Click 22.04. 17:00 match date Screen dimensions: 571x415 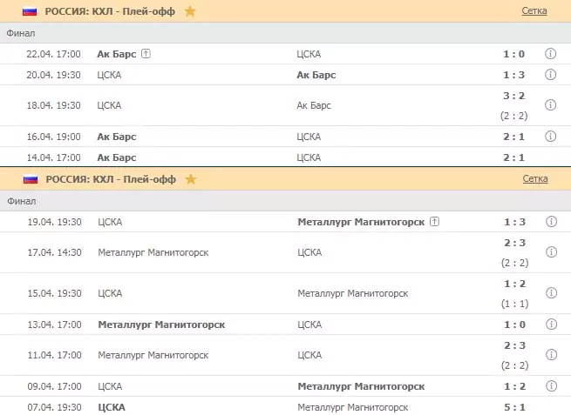point(53,54)
